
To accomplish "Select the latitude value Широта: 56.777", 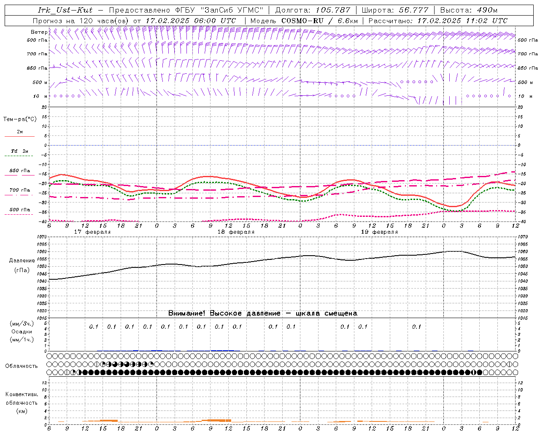I will pyautogui.click(x=395, y=10).
